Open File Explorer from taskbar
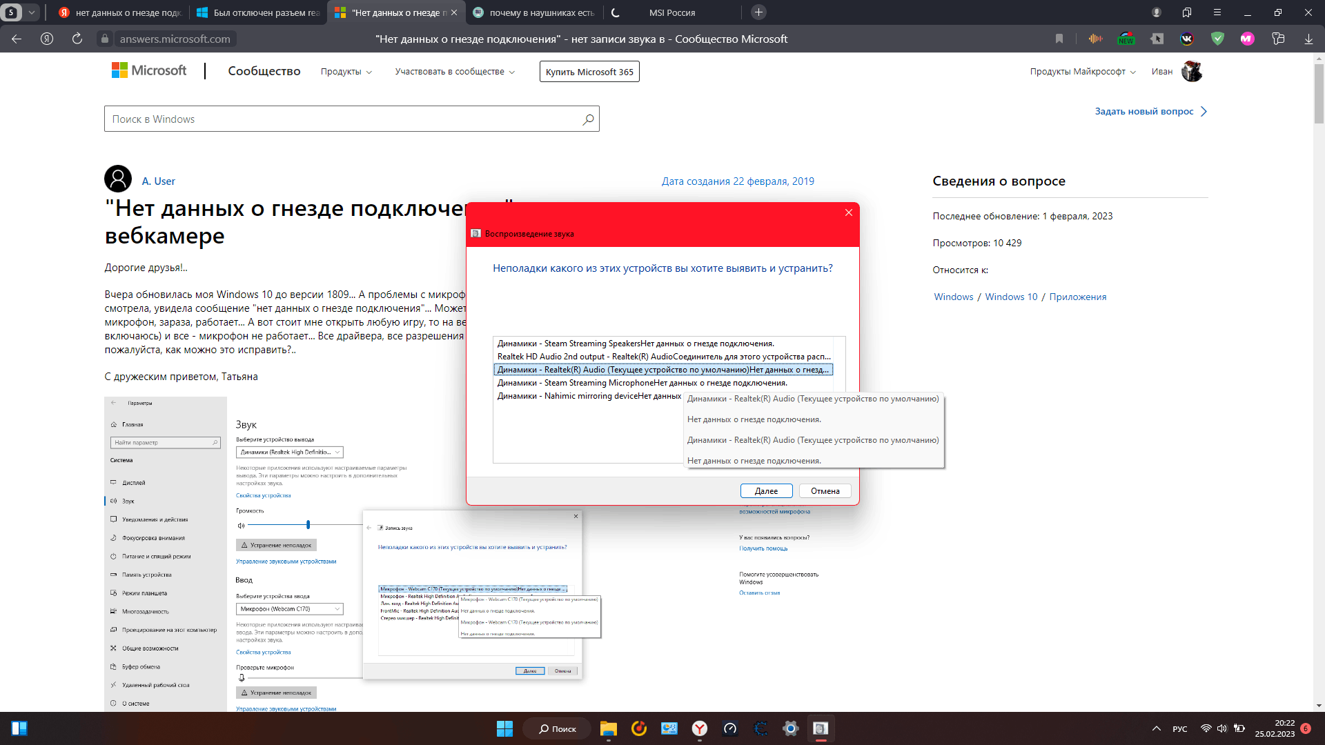 click(608, 728)
